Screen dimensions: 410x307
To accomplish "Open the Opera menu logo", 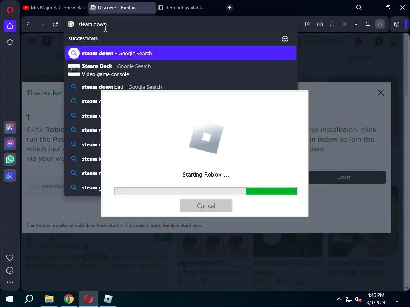I will tap(10, 10).
